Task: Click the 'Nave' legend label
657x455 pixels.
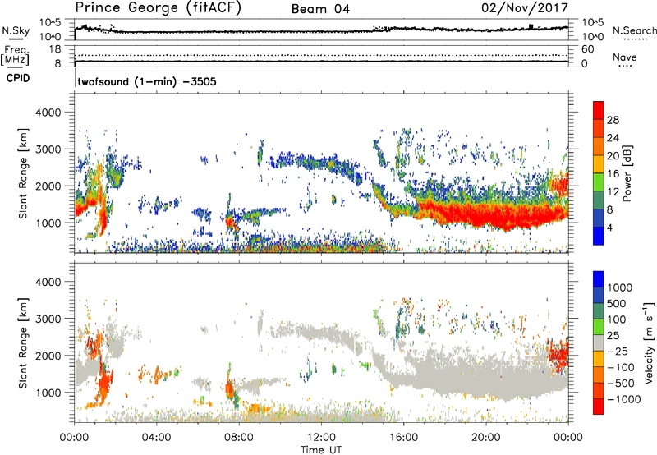Action: coord(625,57)
